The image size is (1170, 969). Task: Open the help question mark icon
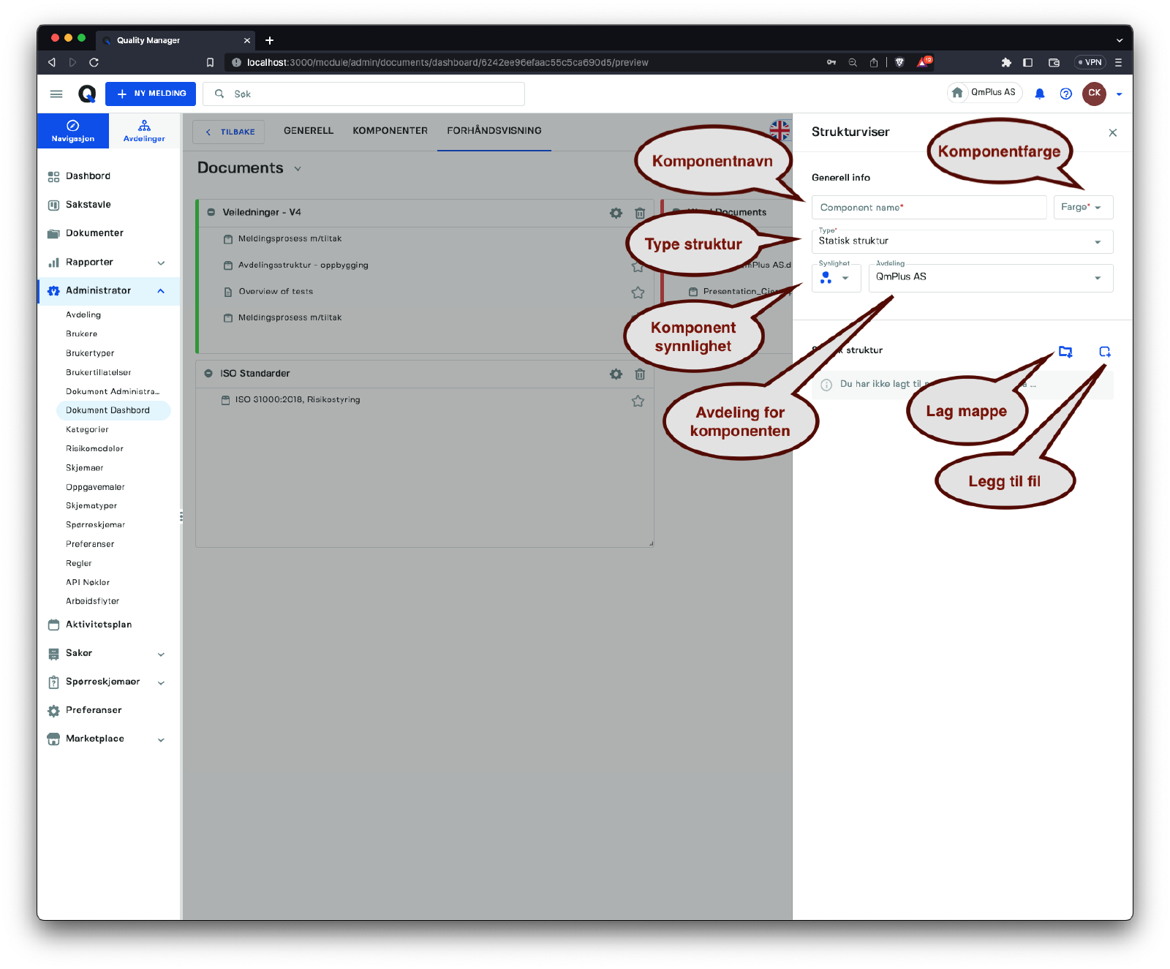[x=1065, y=94]
